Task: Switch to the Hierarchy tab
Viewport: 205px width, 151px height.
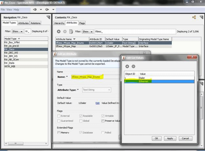Action: pyautogui.click(x=59, y=23)
